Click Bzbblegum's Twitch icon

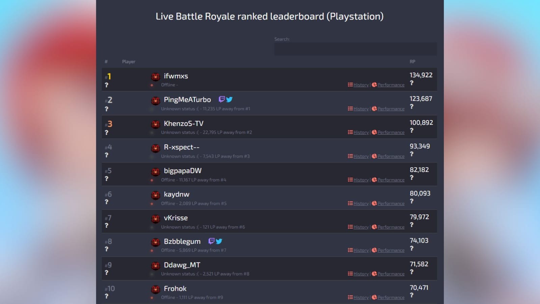(x=211, y=242)
